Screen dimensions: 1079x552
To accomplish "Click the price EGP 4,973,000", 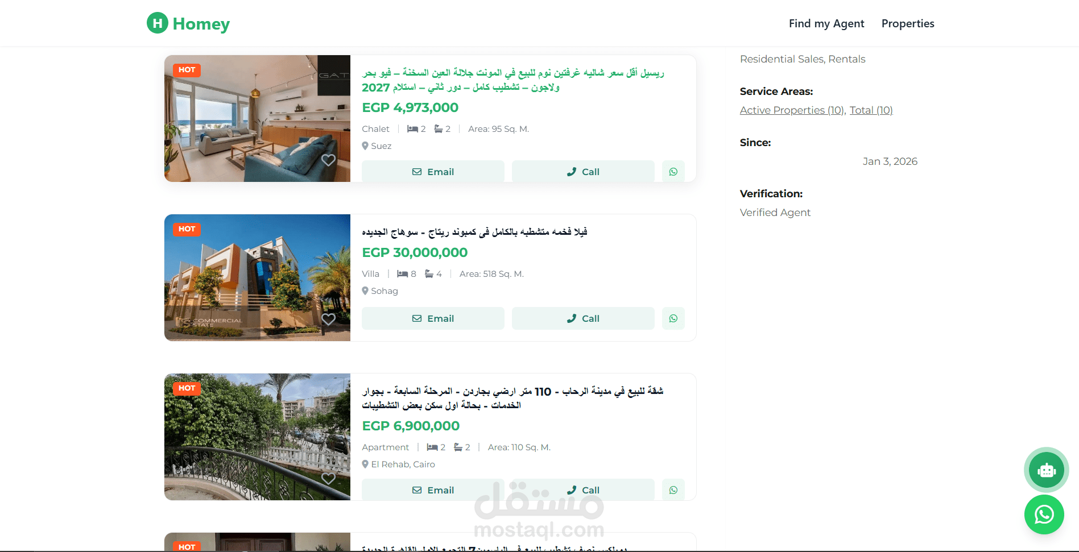I will pyautogui.click(x=410, y=107).
